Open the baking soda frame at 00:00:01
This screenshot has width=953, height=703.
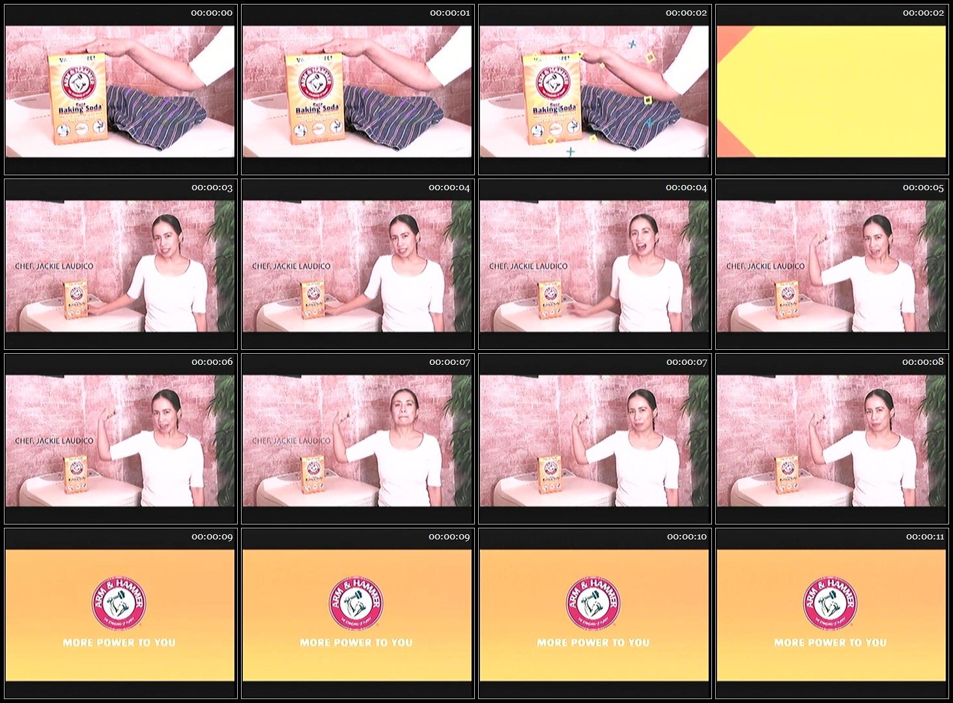(357, 90)
